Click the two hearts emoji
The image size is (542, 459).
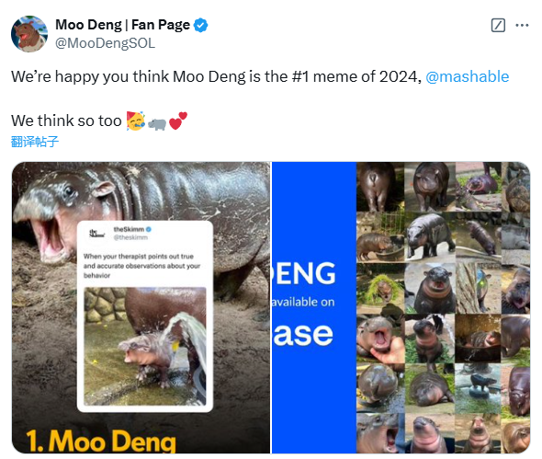coord(178,120)
